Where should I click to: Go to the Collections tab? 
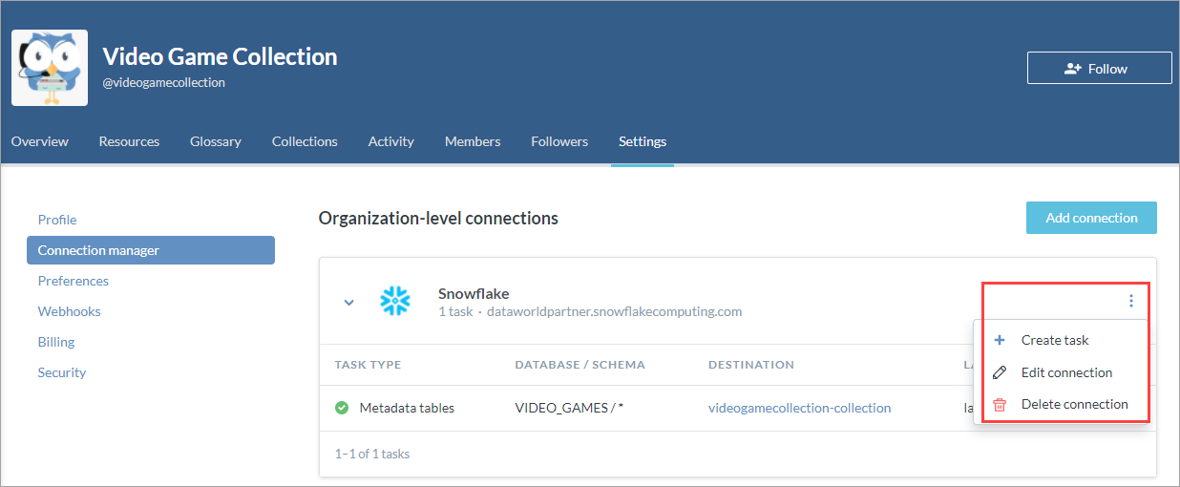click(x=305, y=141)
